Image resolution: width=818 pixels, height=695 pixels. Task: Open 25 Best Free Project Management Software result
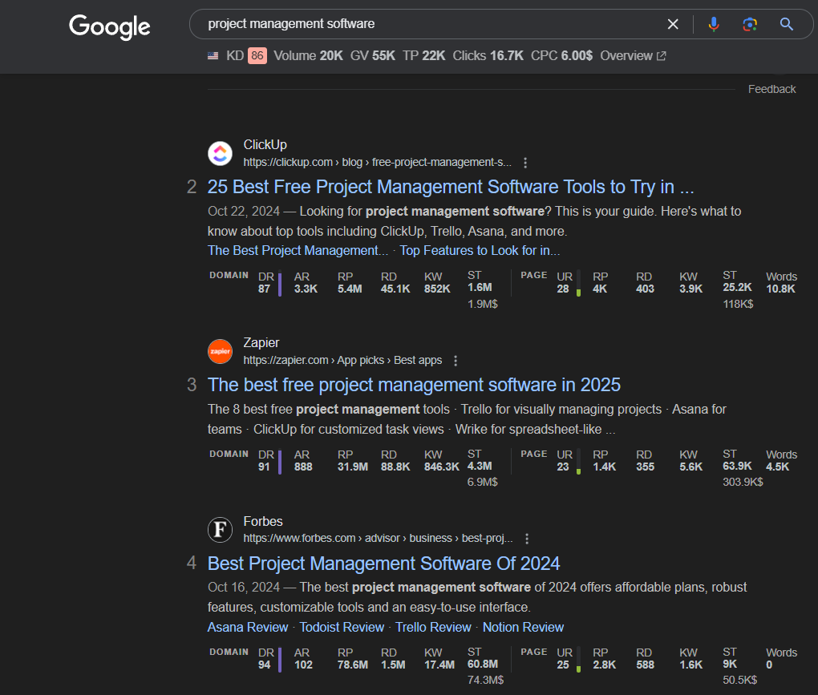[451, 187]
